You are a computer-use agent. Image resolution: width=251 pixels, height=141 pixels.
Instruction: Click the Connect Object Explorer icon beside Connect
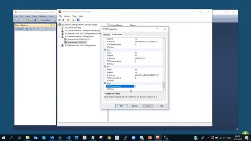(x=27, y=29)
